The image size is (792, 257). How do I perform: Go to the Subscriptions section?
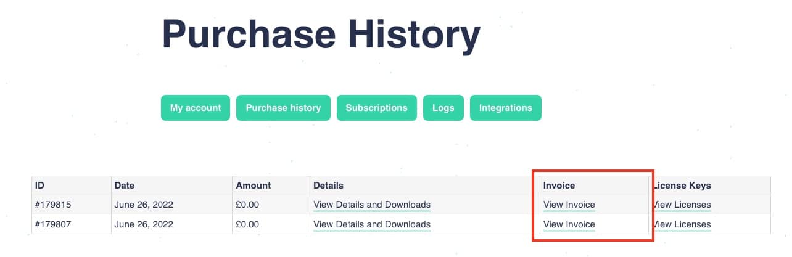376,108
